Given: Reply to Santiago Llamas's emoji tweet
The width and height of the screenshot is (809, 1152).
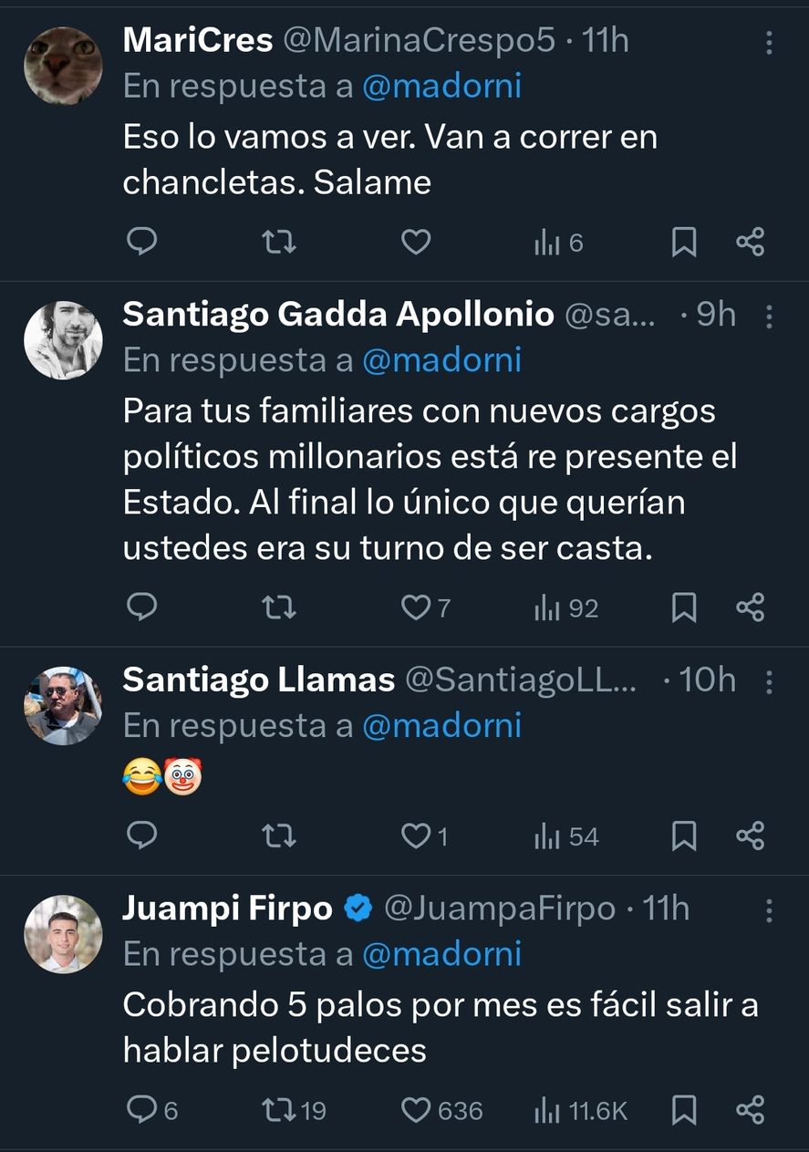Looking at the screenshot, I should (x=140, y=835).
